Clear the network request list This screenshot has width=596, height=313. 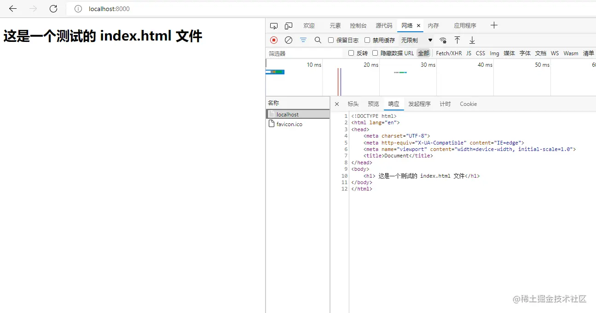point(289,40)
